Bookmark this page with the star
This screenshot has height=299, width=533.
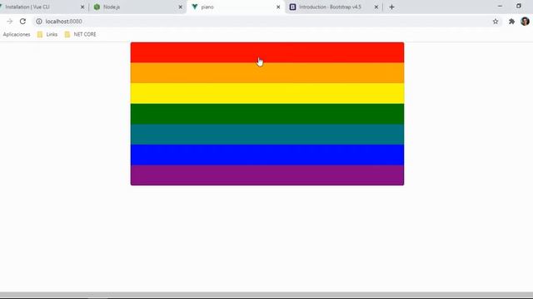point(496,22)
